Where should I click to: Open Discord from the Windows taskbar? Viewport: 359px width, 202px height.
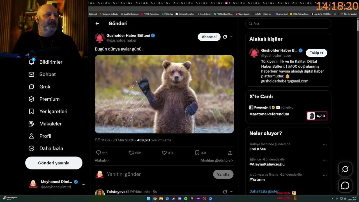(x=179, y=199)
